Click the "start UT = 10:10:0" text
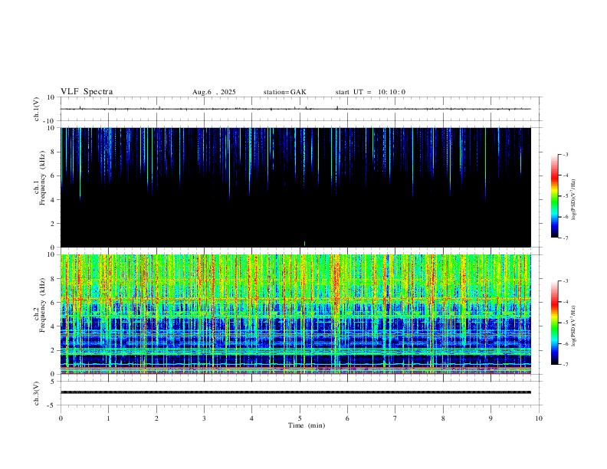 pos(370,92)
